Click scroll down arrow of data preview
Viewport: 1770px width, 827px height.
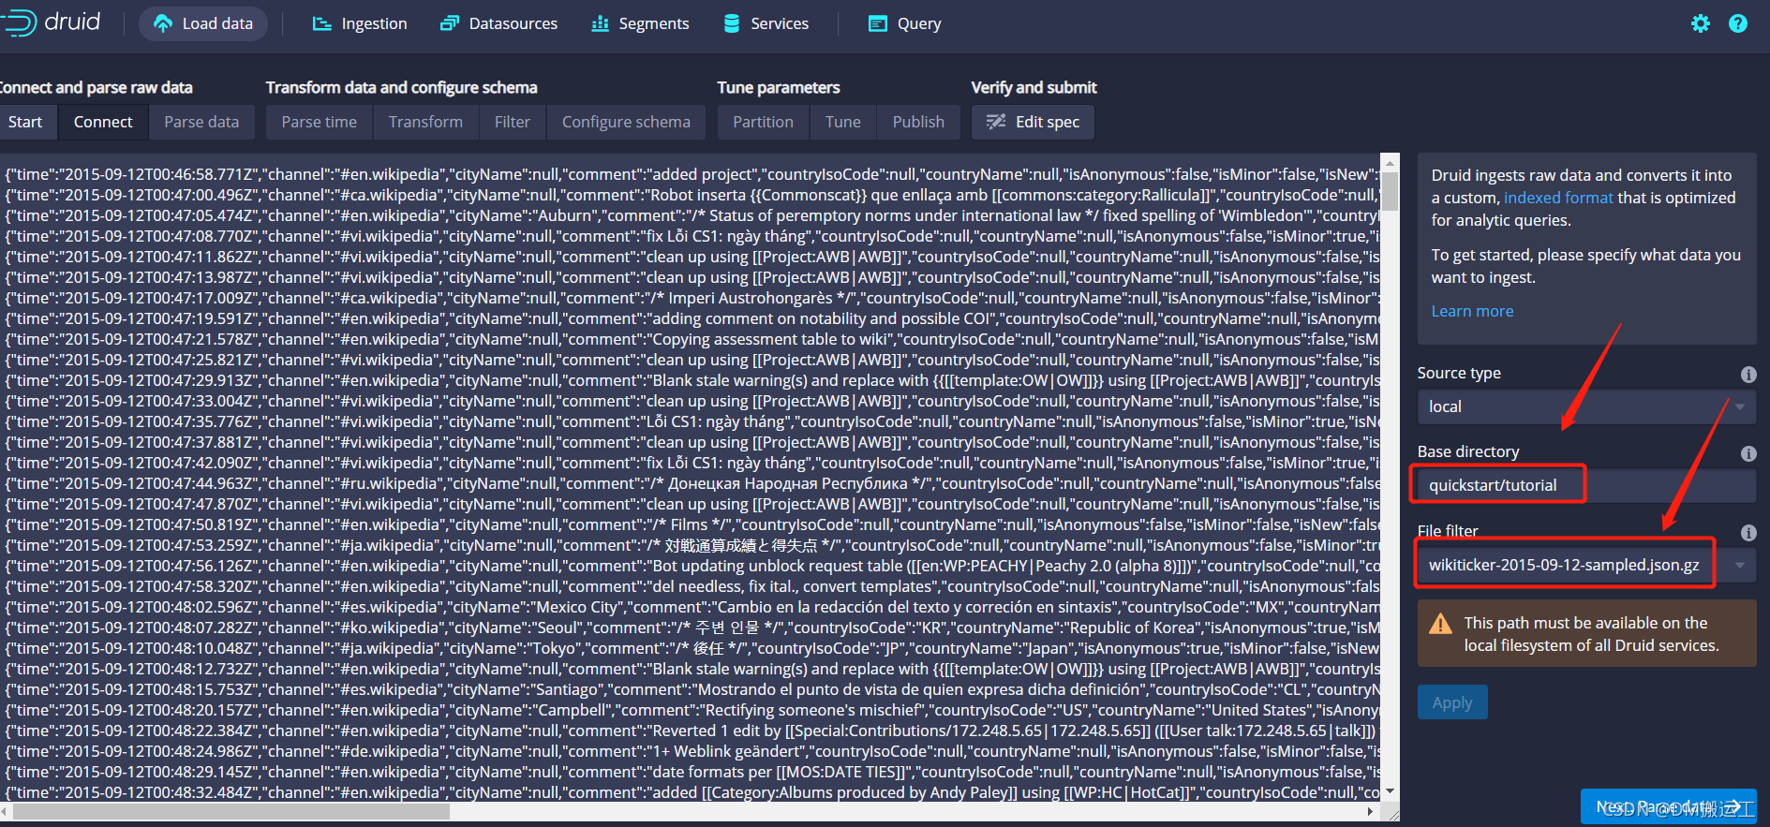tap(1391, 791)
